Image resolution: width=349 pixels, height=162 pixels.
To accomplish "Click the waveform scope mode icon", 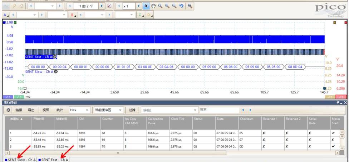I will coord(6,6).
